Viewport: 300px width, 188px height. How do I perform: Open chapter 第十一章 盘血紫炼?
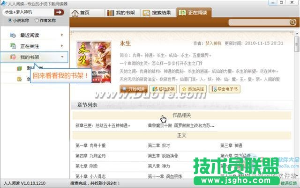pos(165,176)
